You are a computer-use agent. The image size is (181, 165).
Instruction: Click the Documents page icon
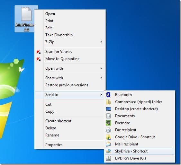(x=108, y=116)
